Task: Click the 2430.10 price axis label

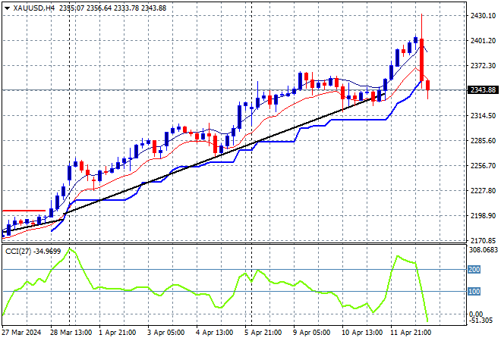Action: point(482,15)
